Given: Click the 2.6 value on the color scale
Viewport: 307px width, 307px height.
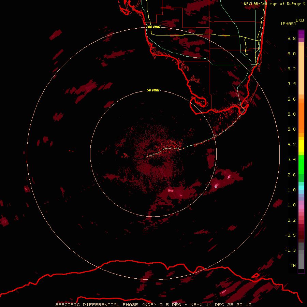Looking at the screenshot, I should point(292,175).
